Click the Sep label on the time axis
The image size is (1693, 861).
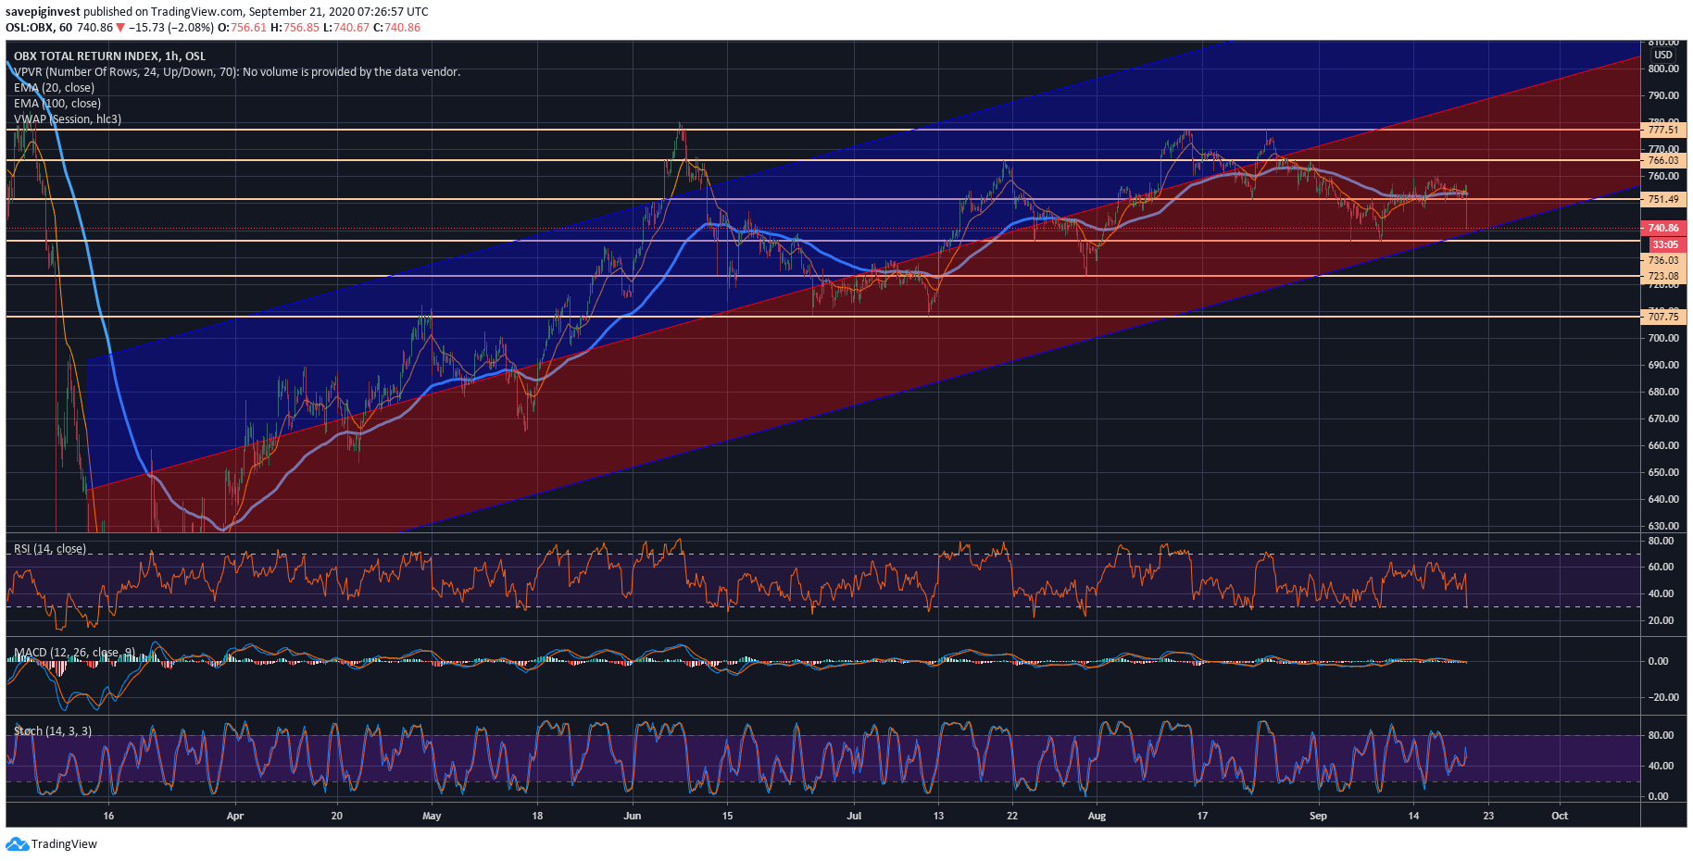[x=1318, y=816]
